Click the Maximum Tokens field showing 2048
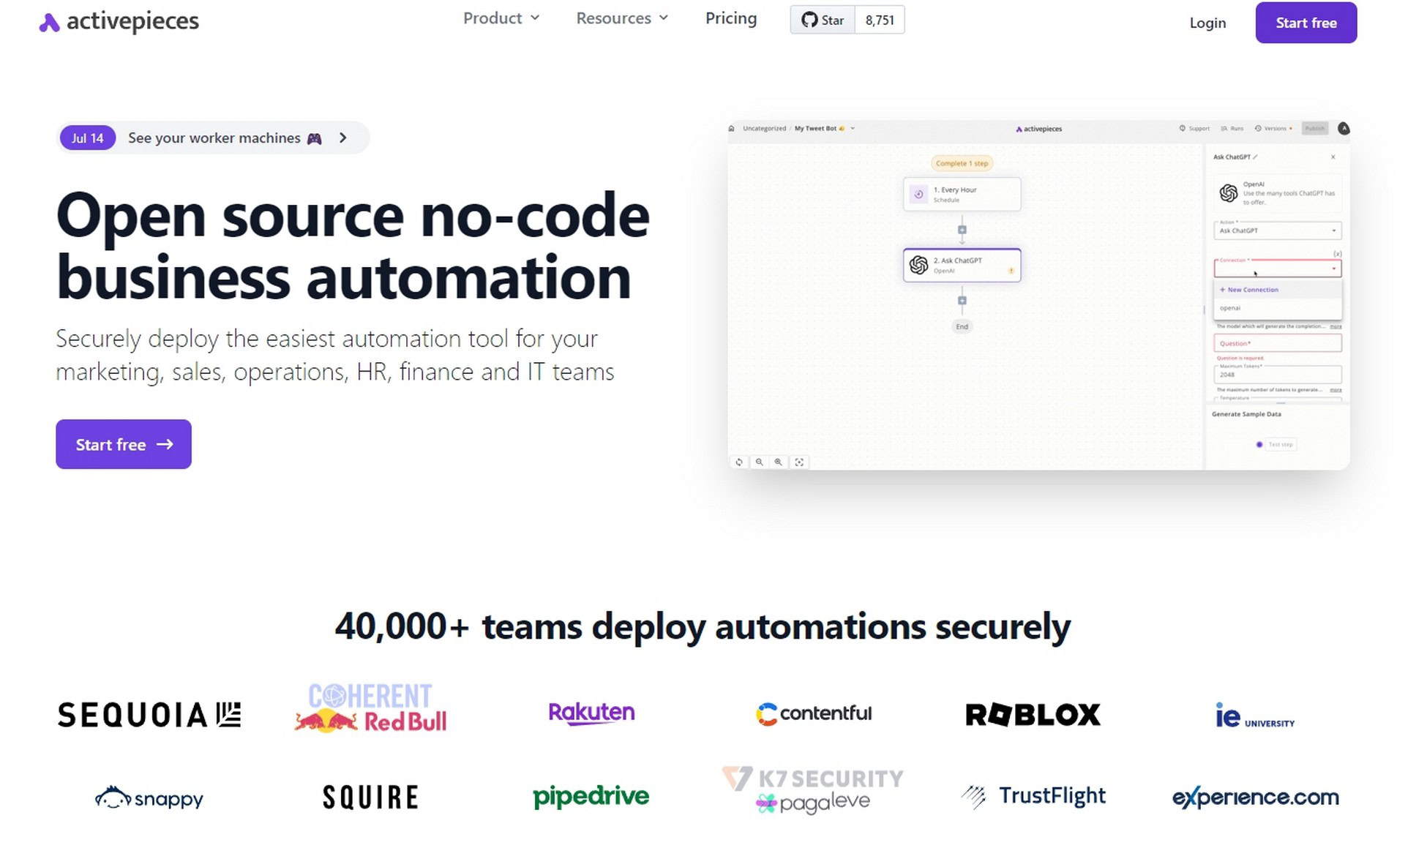The width and height of the screenshot is (1427, 867). 1277,374
